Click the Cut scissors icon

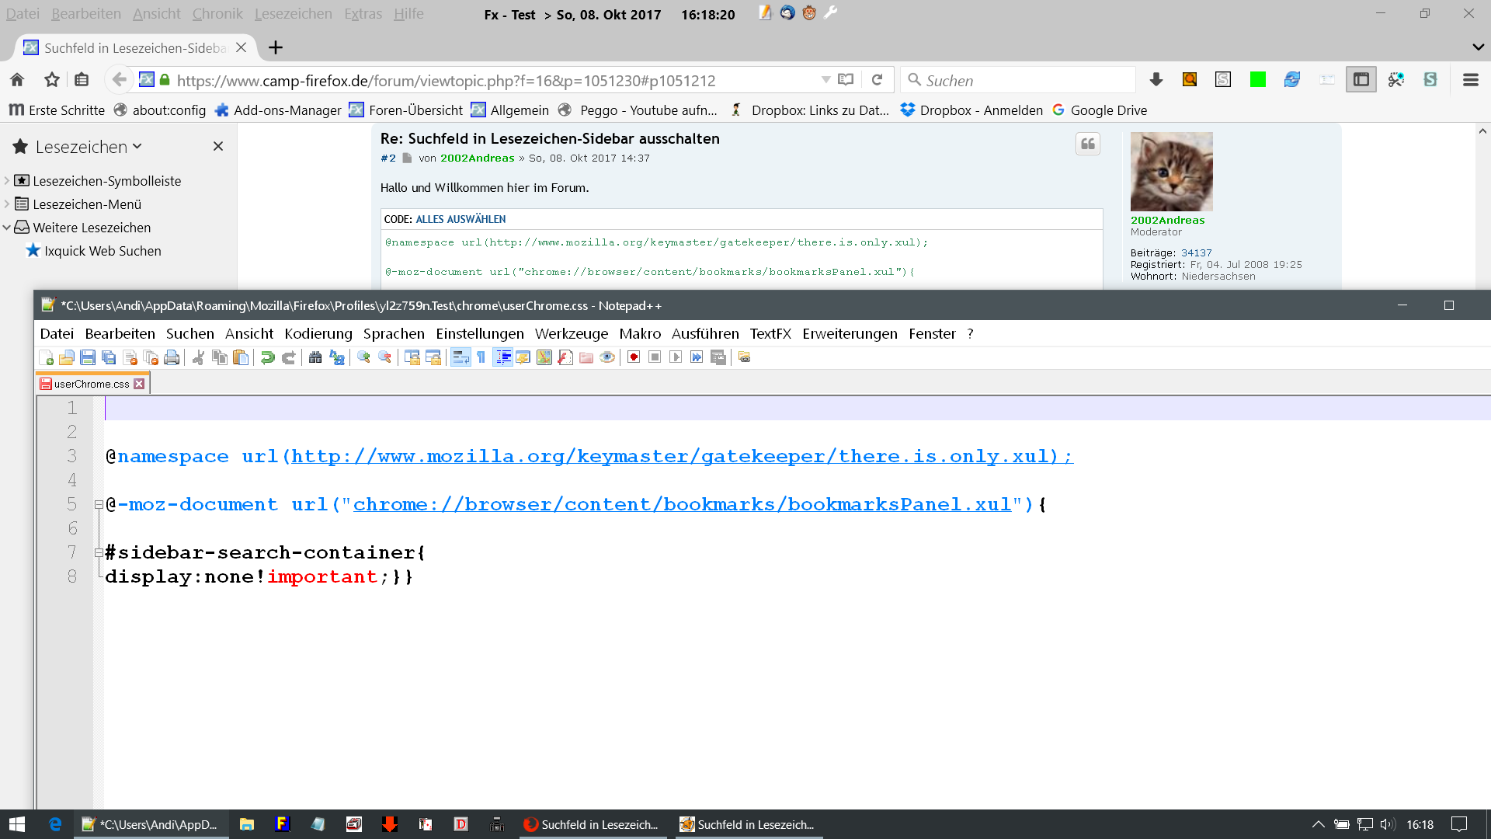point(199,357)
